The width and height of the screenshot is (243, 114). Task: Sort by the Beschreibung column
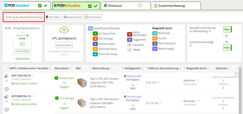click(x=111, y=68)
